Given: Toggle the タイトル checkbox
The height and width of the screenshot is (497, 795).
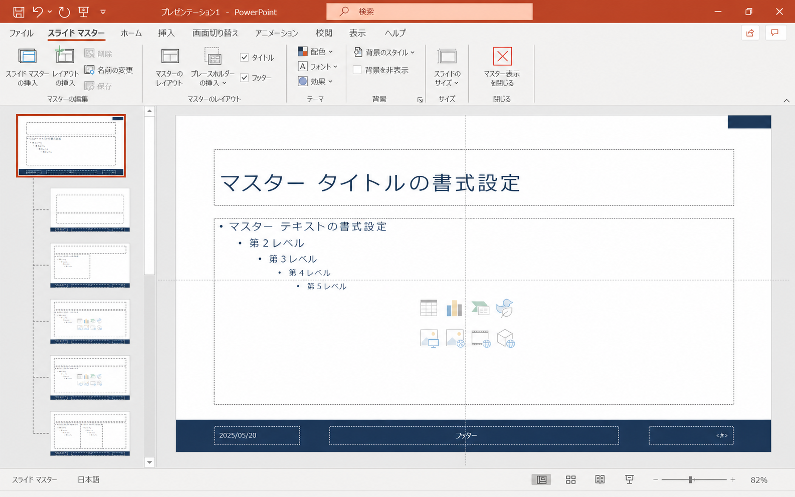Looking at the screenshot, I should [245, 57].
